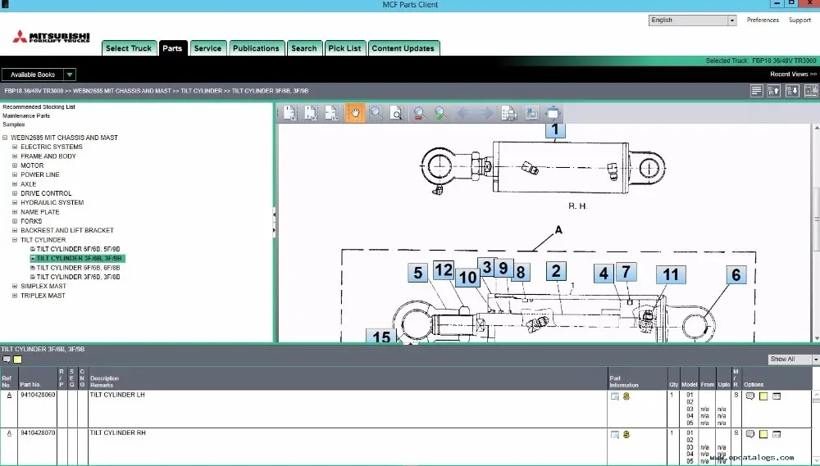Click yellow note swatch for TILT CYLINDER LH
Screen dimensions: 820x466
tap(763, 396)
